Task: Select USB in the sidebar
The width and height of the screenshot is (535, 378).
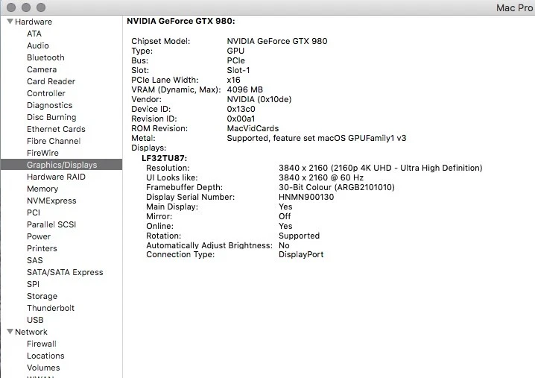Action: point(35,320)
